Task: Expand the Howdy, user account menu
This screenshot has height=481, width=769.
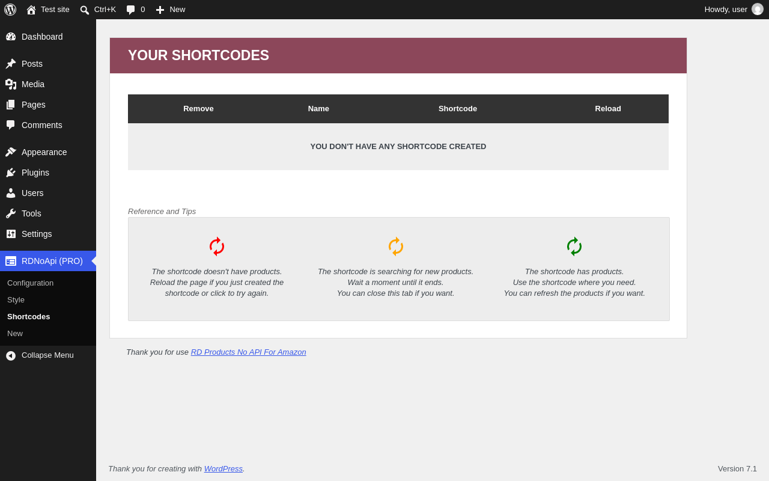Action: pyautogui.click(x=734, y=10)
